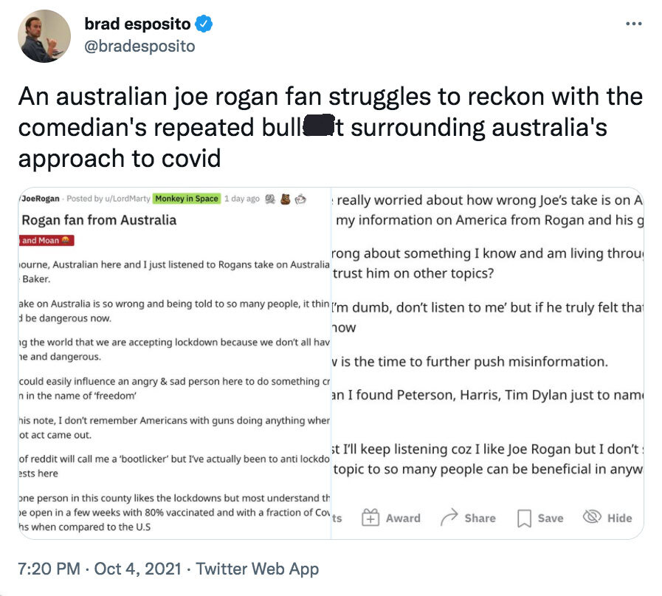This screenshot has width=662, height=596.
Task: Click the JoeRogan subreddit name
Action: [41, 199]
